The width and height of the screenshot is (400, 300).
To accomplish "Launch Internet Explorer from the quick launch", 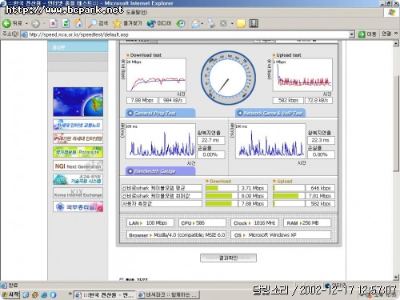I will 44,295.
